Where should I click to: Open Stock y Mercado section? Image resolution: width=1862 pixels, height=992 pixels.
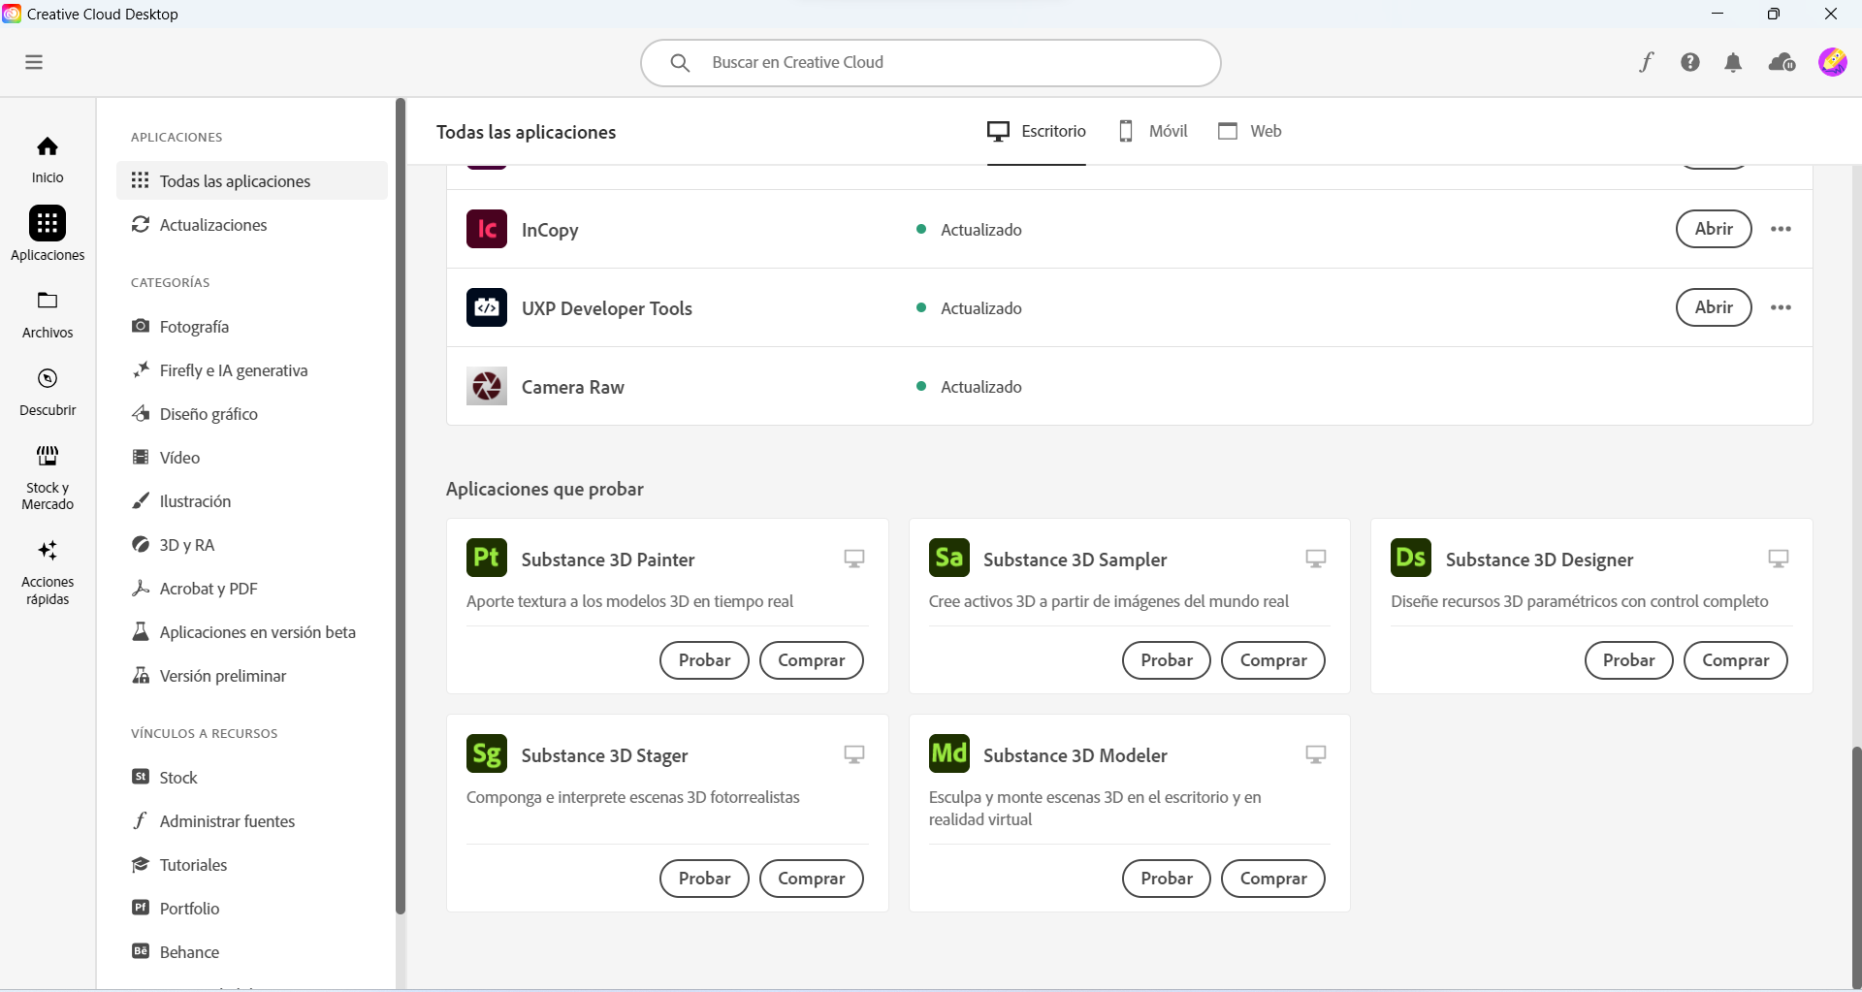tap(48, 477)
